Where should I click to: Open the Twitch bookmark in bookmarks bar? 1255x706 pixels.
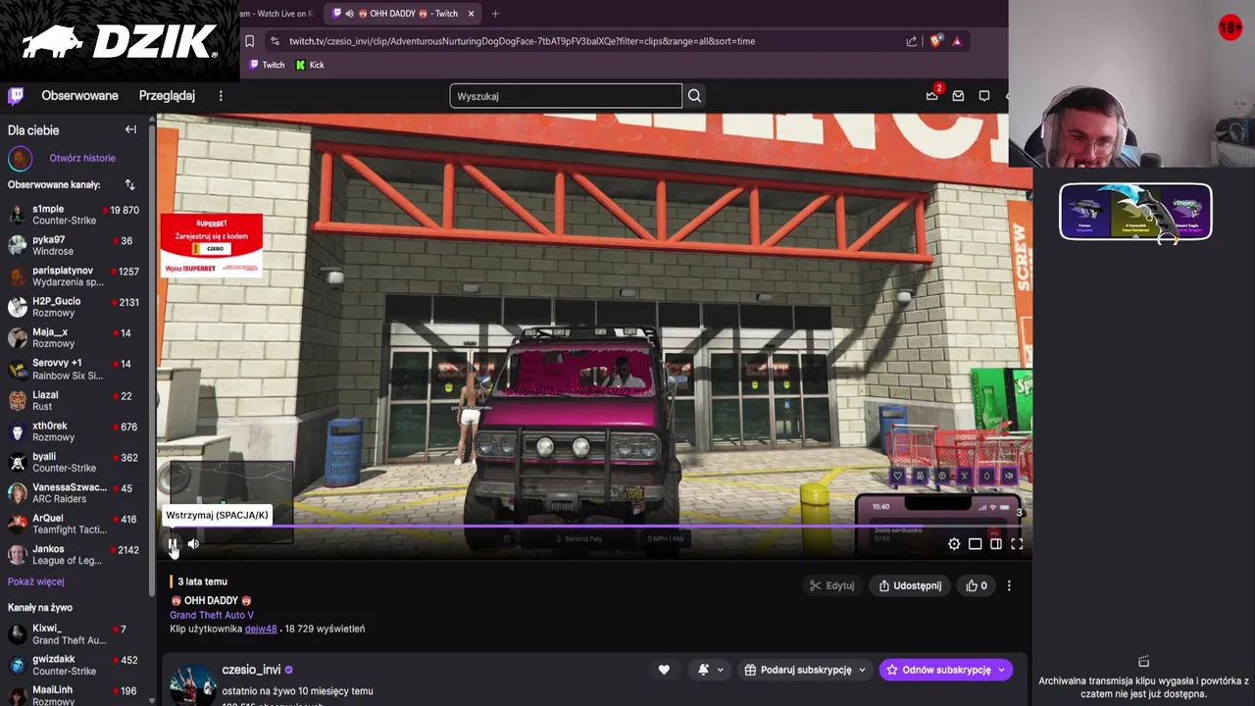tap(267, 65)
